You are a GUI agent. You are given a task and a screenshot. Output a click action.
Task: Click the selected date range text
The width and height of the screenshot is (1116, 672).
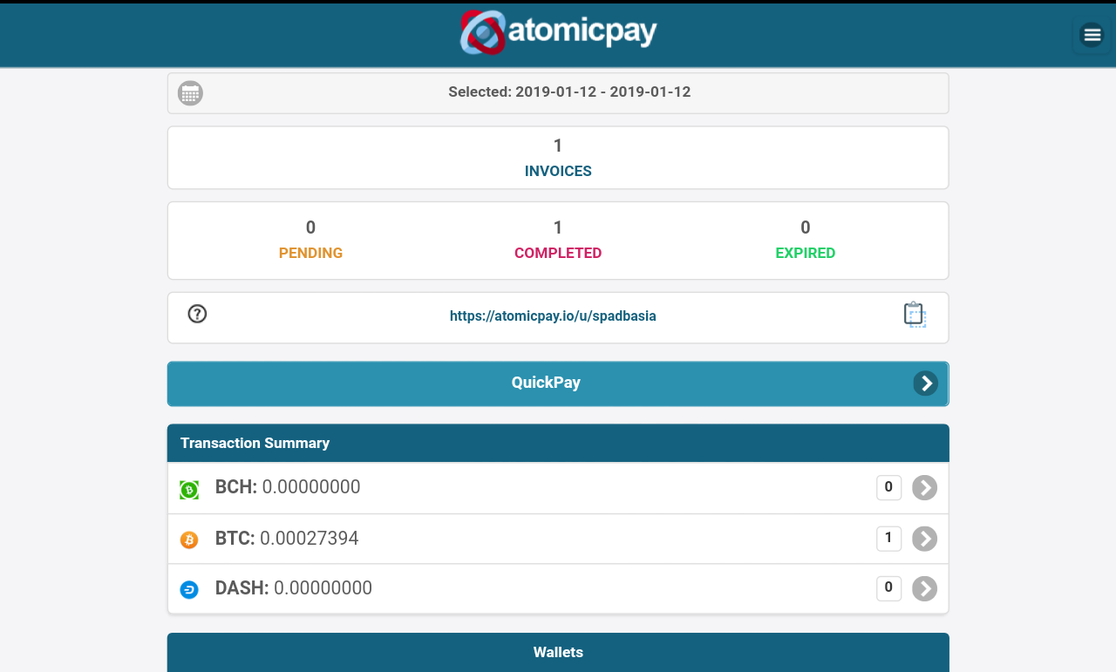pyautogui.click(x=568, y=92)
